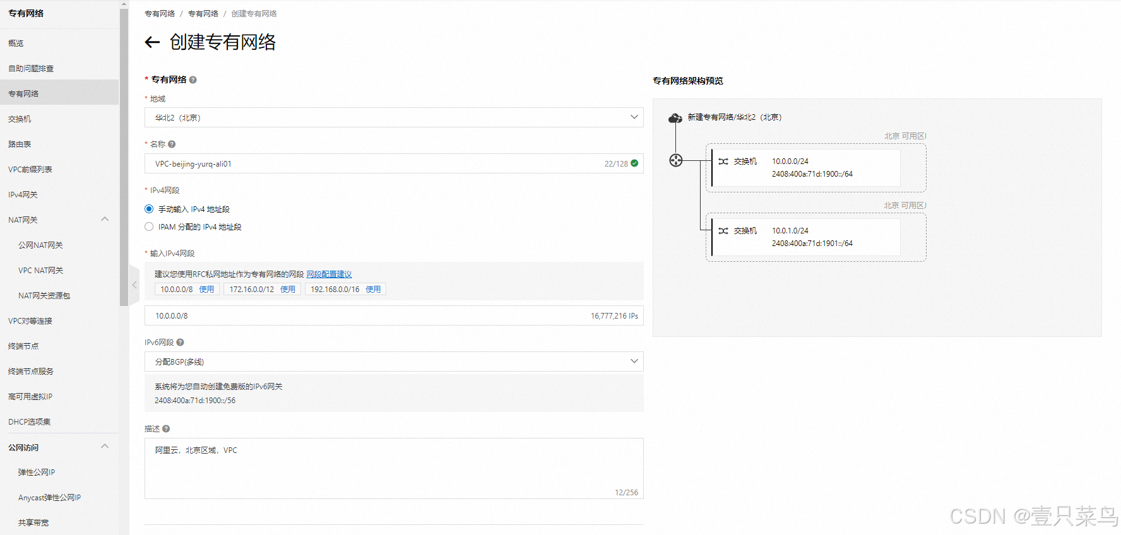This screenshot has width=1121, height=535.
Task: Click the IPv4 segment input 10.0.0.0/8
Action: [x=394, y=315]
